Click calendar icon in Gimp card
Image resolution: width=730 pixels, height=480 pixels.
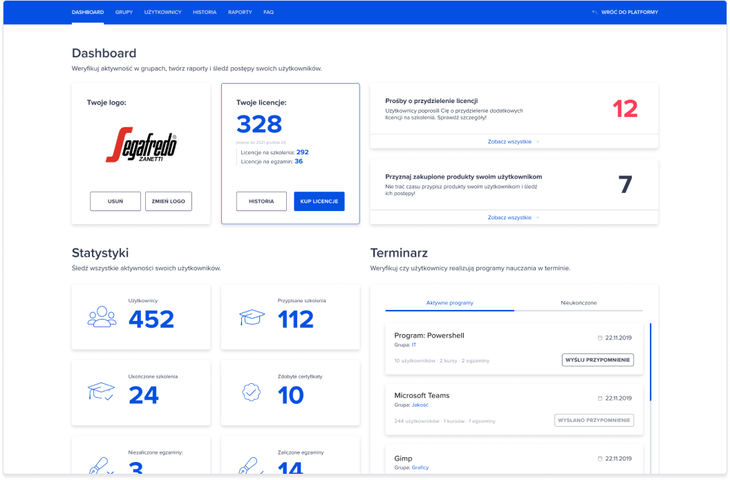click(600, 459)
